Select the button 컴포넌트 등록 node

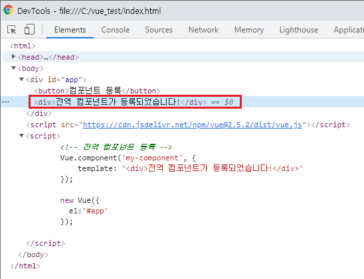[97, 91]
